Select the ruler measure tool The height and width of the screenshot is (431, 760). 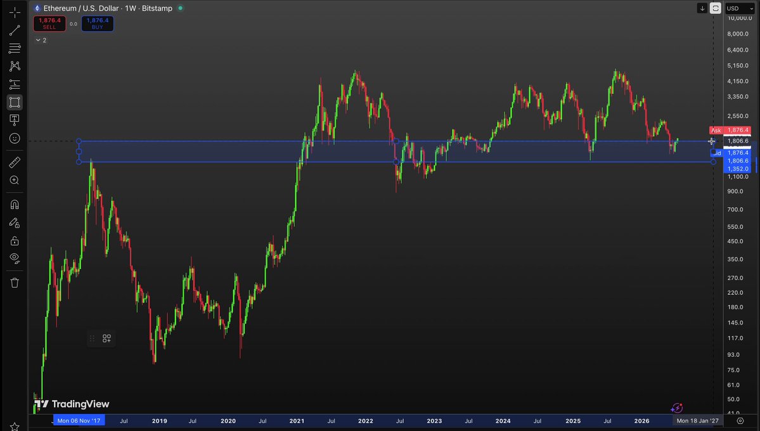click(x=15, y=162)
